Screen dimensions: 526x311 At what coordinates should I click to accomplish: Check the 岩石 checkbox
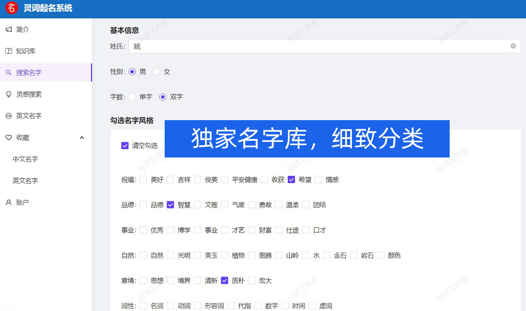click(x=354, y=255)
